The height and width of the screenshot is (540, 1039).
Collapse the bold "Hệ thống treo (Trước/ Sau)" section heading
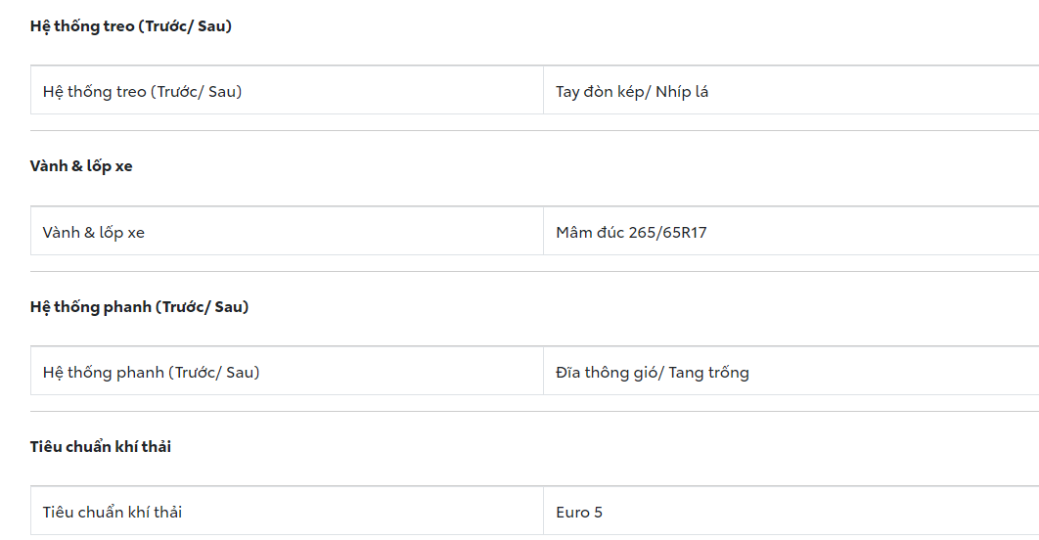point(131,26)
